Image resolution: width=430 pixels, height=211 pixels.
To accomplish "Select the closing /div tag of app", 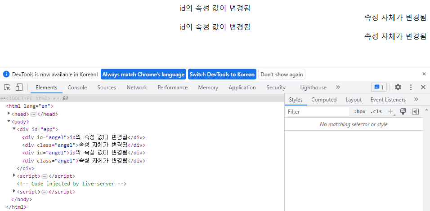I will click(x=26, y=168).
